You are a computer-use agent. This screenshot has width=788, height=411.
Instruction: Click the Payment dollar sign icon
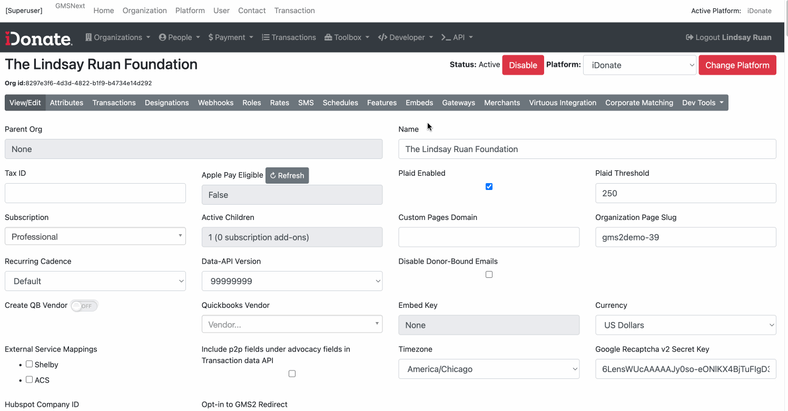pos(211,37)
